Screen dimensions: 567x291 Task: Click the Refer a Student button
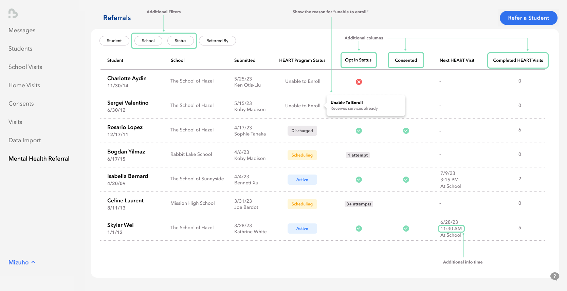point(528,18)
